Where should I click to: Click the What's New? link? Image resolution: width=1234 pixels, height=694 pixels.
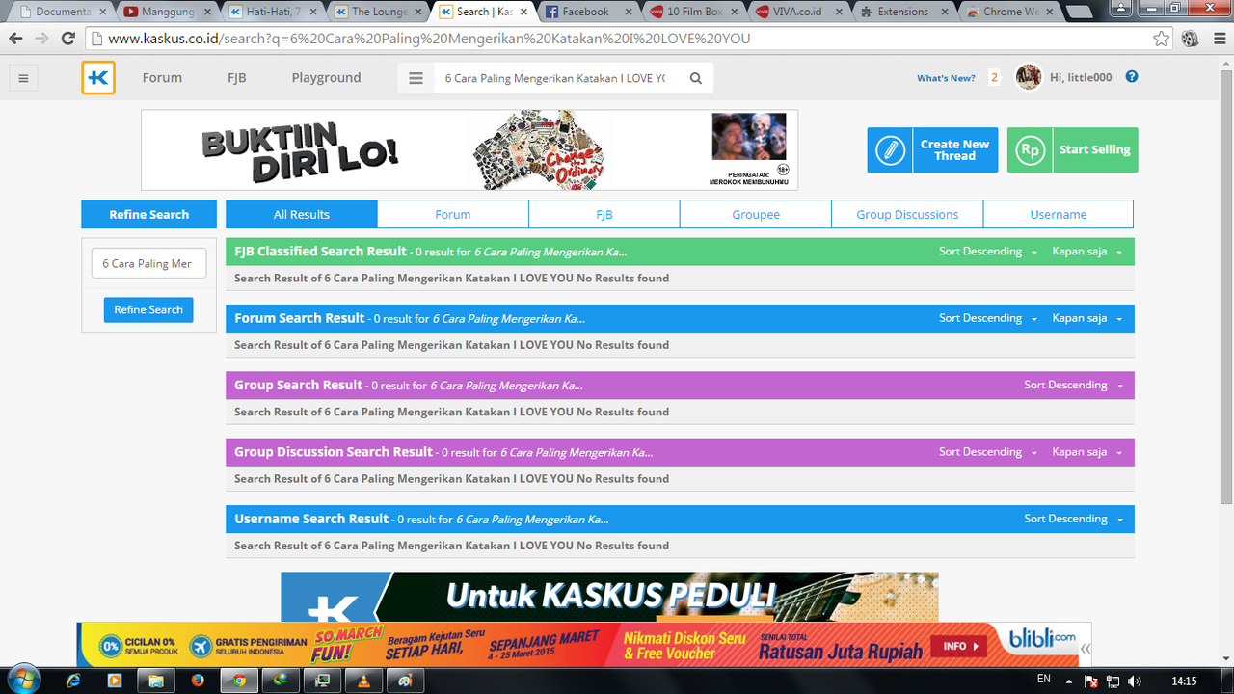click(946, 78)
